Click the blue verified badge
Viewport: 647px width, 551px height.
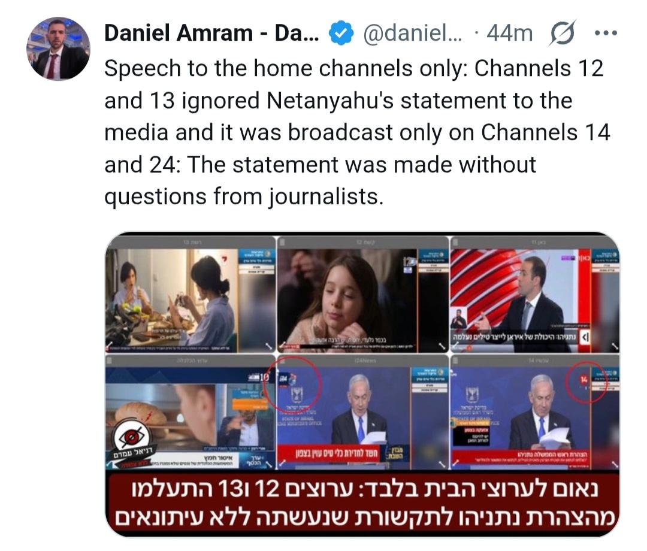click(x=341, y=34)
